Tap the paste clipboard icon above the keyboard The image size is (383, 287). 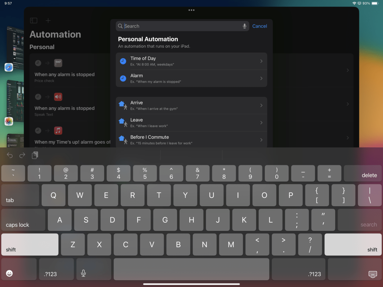(35, 155)
